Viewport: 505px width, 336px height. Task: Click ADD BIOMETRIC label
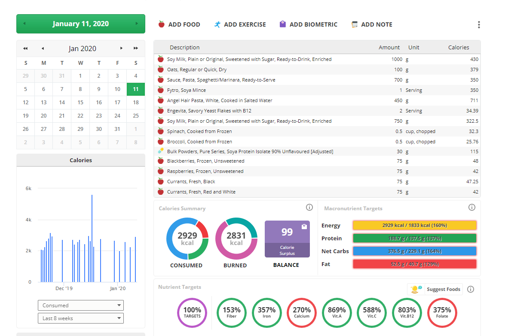[x=313, y=24]
